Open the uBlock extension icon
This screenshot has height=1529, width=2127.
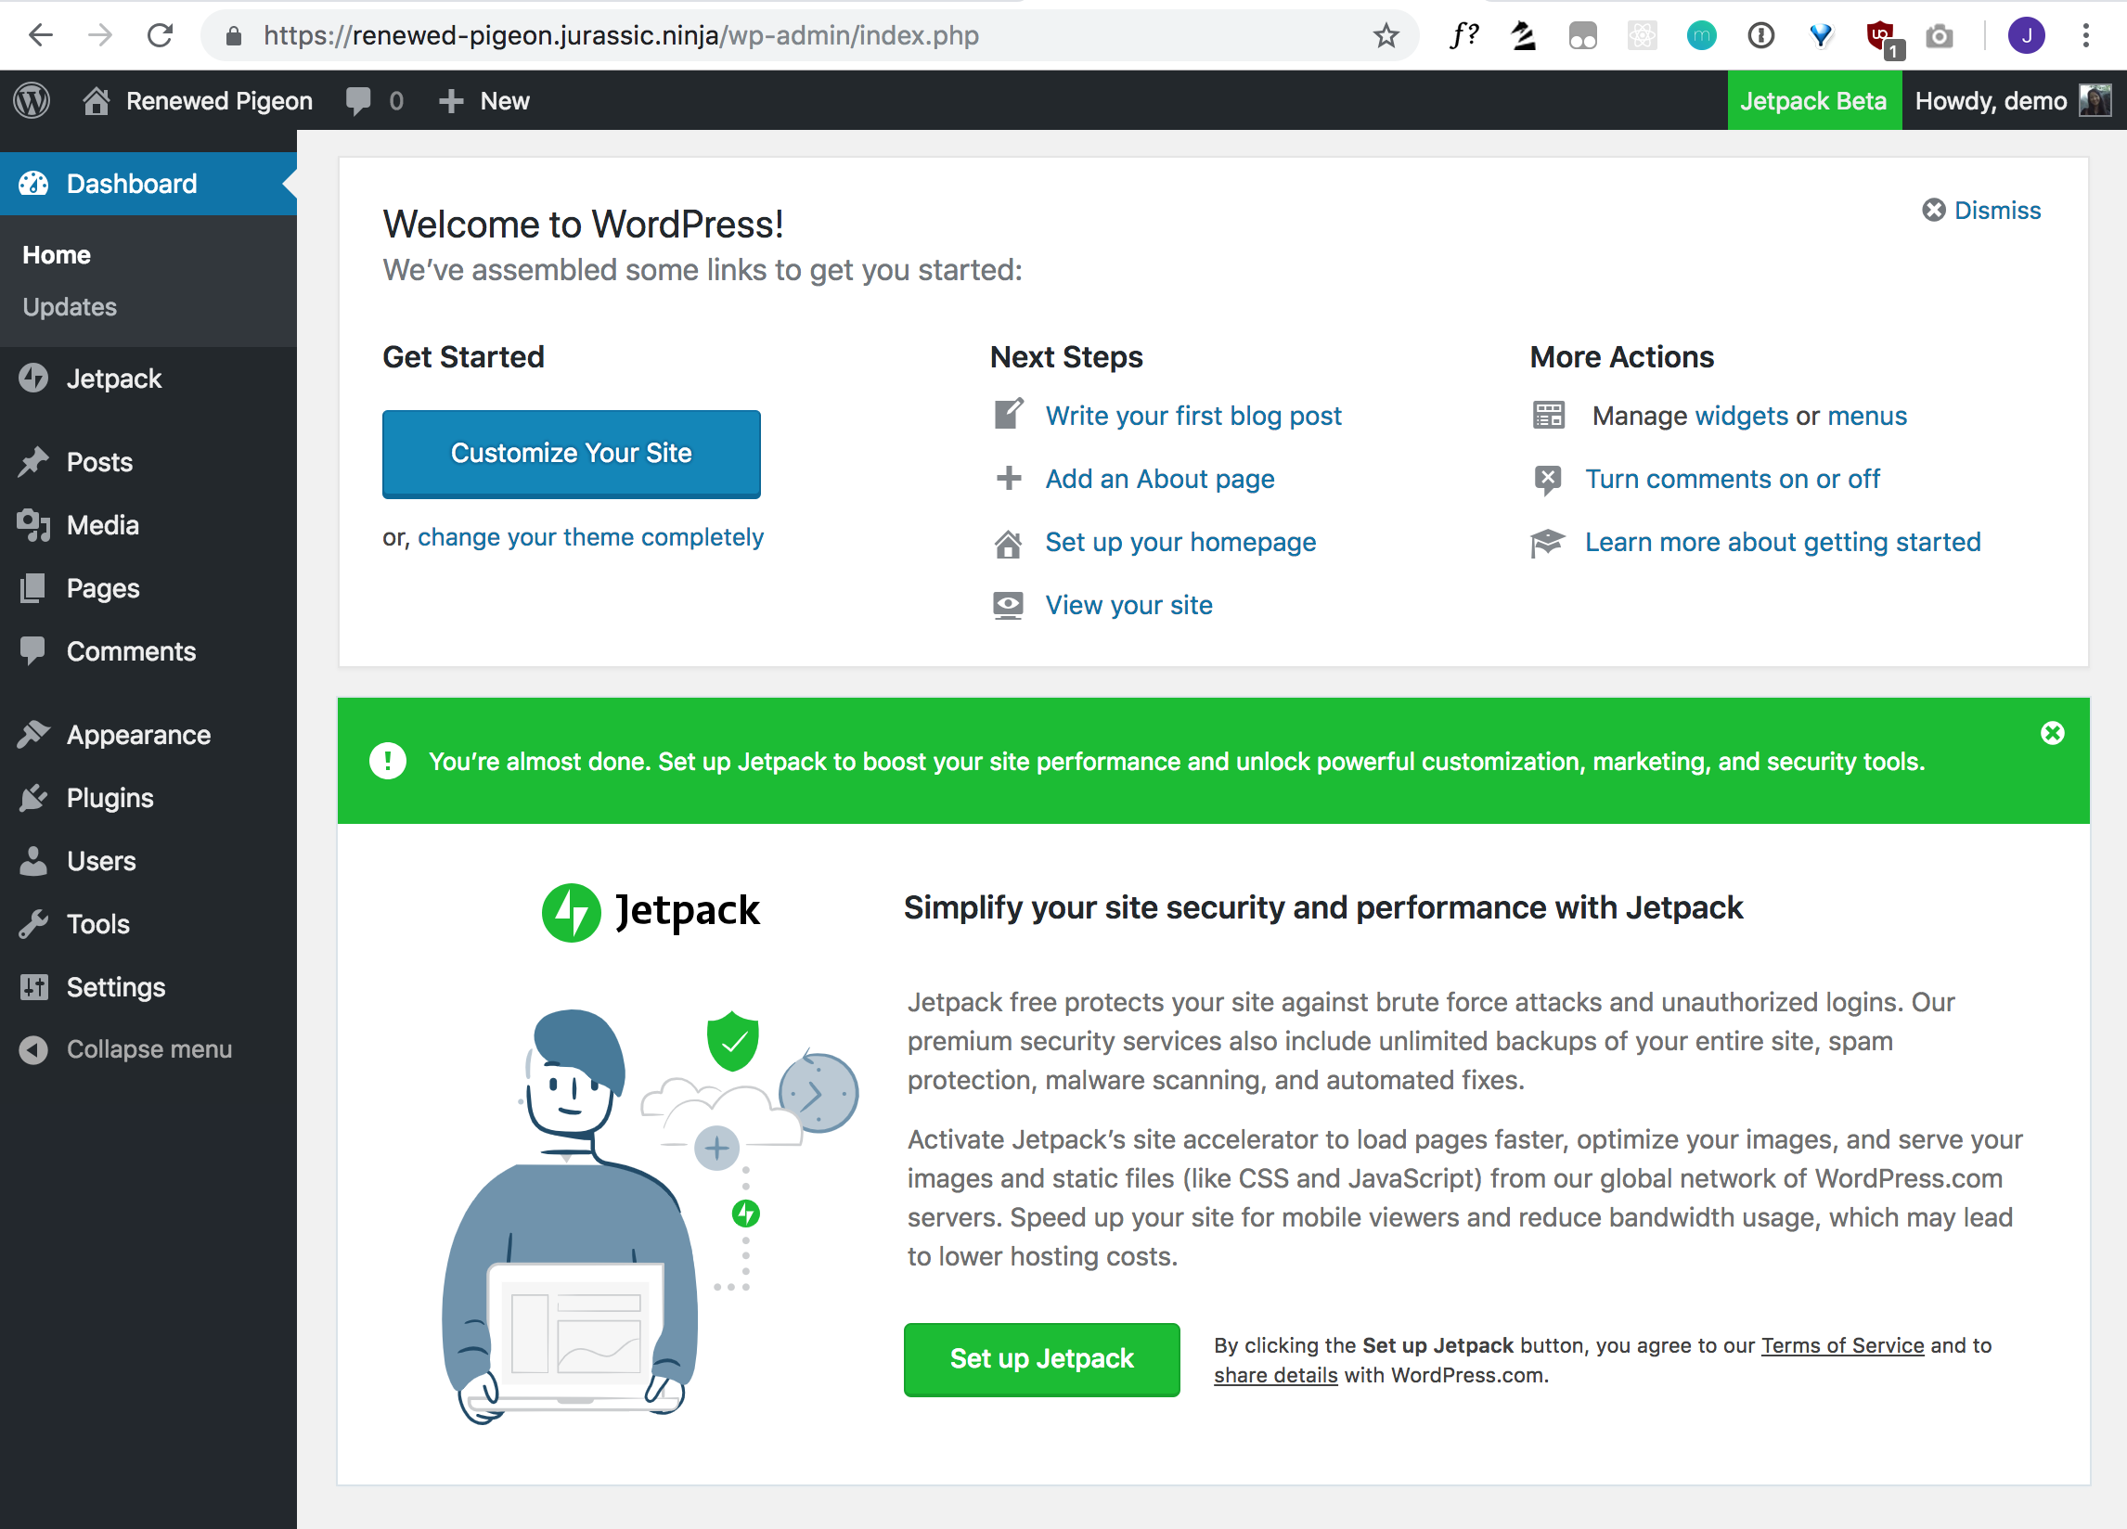tap(1879, 35)
